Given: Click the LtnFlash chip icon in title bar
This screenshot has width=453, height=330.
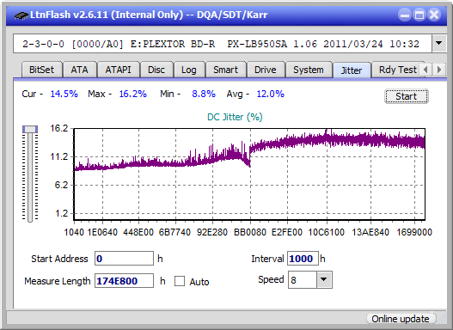Looking at the screenshot, I should click(21, 15).
